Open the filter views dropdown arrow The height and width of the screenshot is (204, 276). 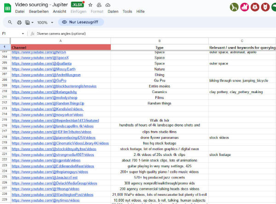click(32, 22)
